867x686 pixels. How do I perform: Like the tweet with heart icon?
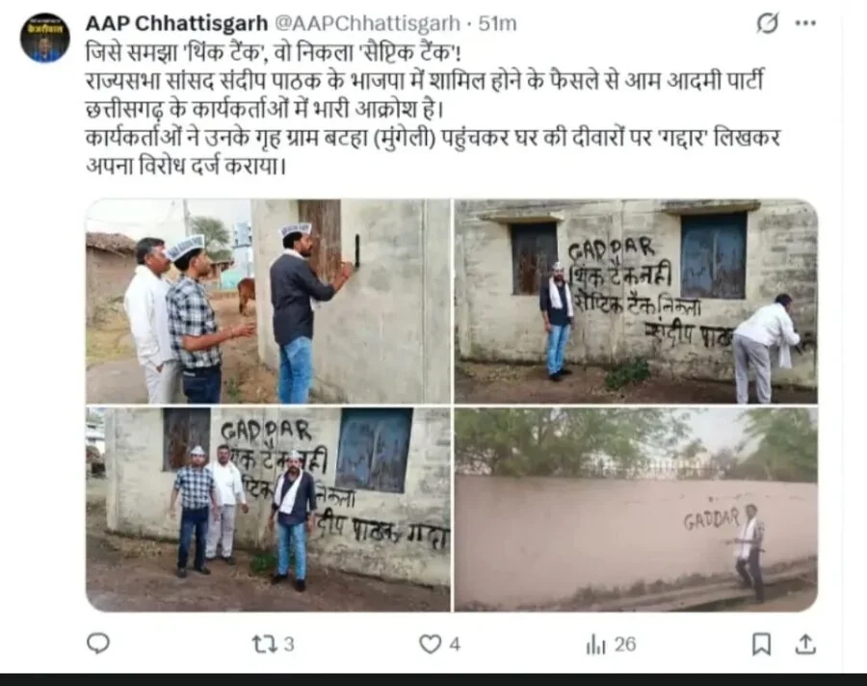click(x=430, y=644)
